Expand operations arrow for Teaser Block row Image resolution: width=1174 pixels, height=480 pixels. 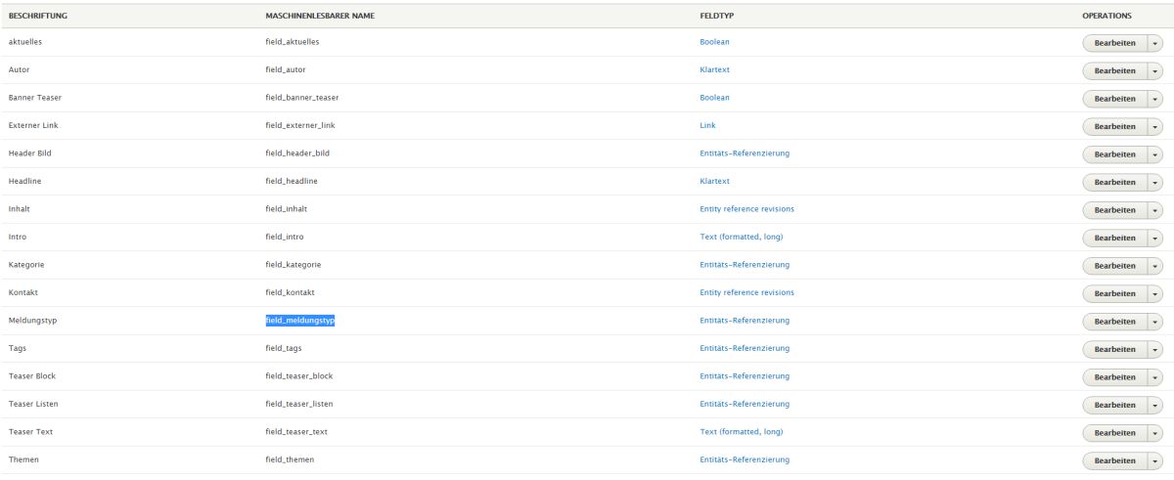(x=1154, y=377)
